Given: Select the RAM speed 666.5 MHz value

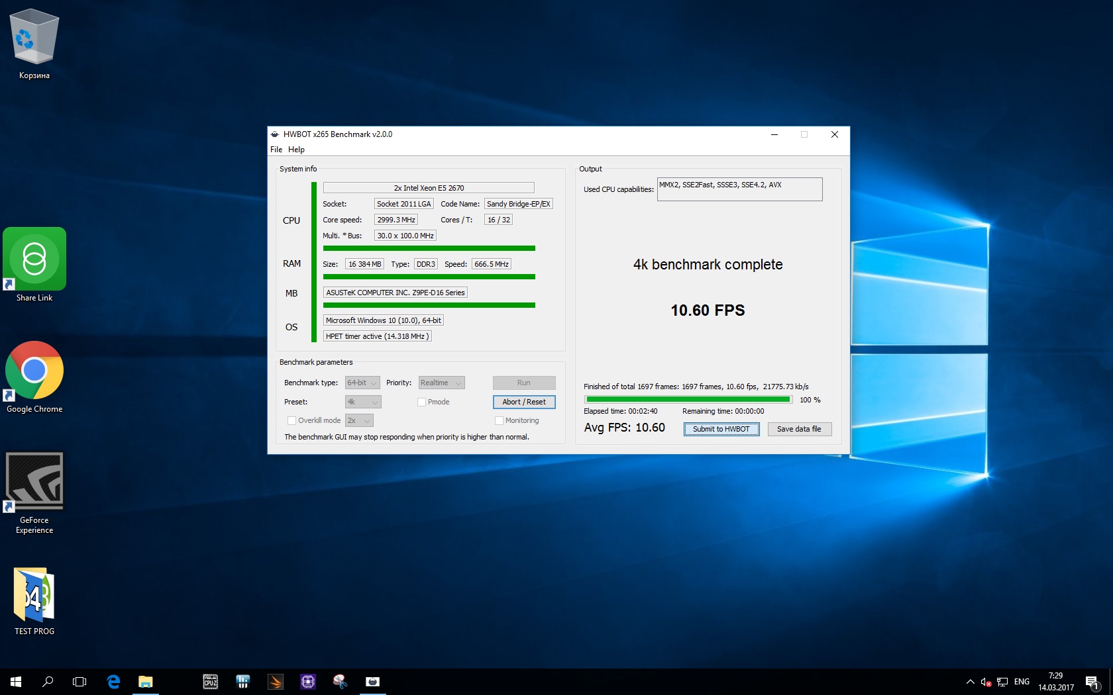Looking at the screenshot, I should tap(492, 264).
